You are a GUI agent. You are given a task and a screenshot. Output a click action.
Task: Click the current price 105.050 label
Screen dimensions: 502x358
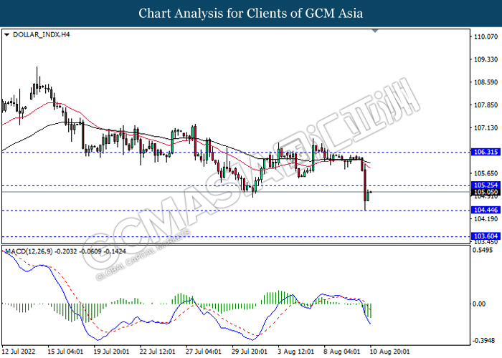pos(486,192)
